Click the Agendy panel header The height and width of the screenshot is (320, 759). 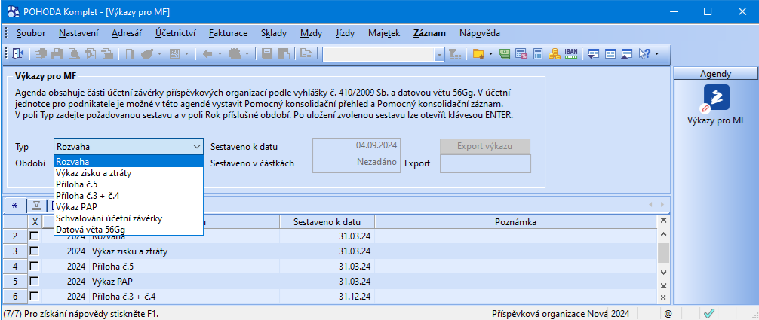click(715, 74)
